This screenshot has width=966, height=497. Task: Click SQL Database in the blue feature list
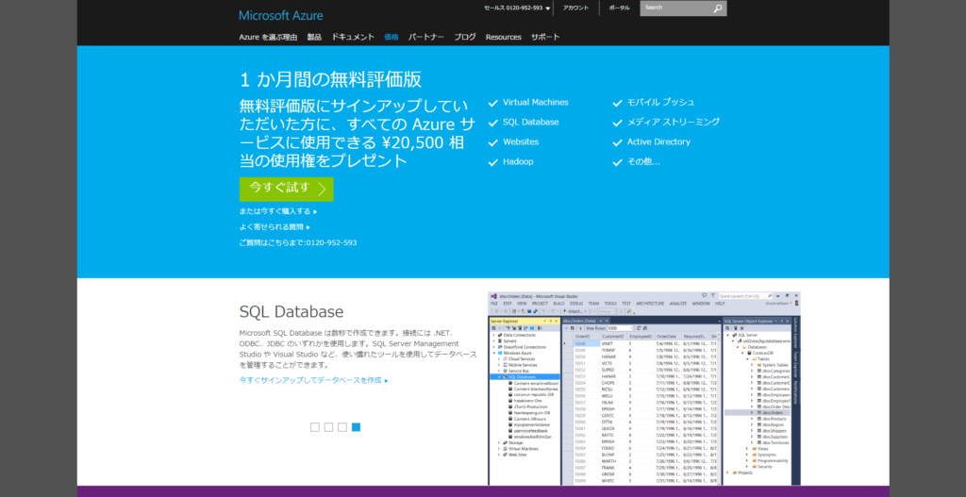tap(530, 122)
